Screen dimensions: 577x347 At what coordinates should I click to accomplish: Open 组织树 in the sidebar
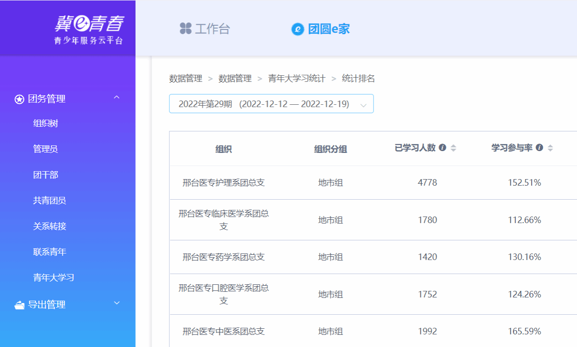point(45,123)
